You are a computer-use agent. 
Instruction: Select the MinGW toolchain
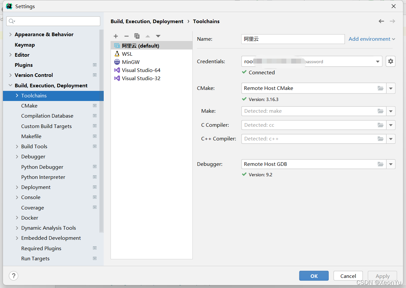pos(152,62)
